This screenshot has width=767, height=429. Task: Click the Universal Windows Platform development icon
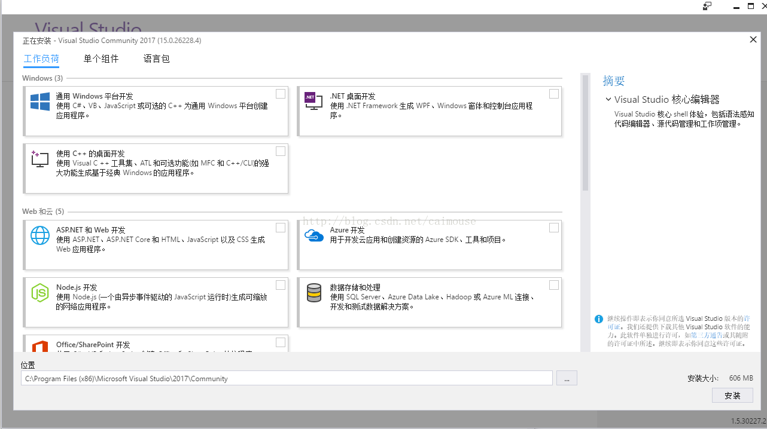[40, 102]
